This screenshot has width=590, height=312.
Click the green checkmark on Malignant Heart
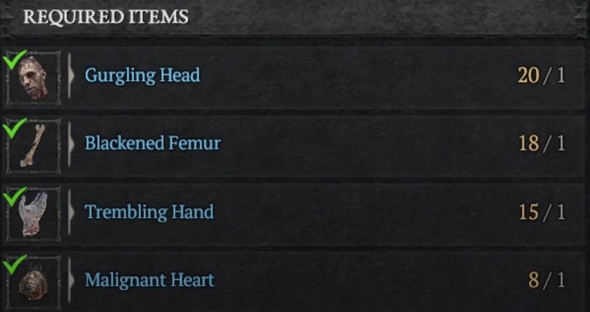[x=15, y=264]
